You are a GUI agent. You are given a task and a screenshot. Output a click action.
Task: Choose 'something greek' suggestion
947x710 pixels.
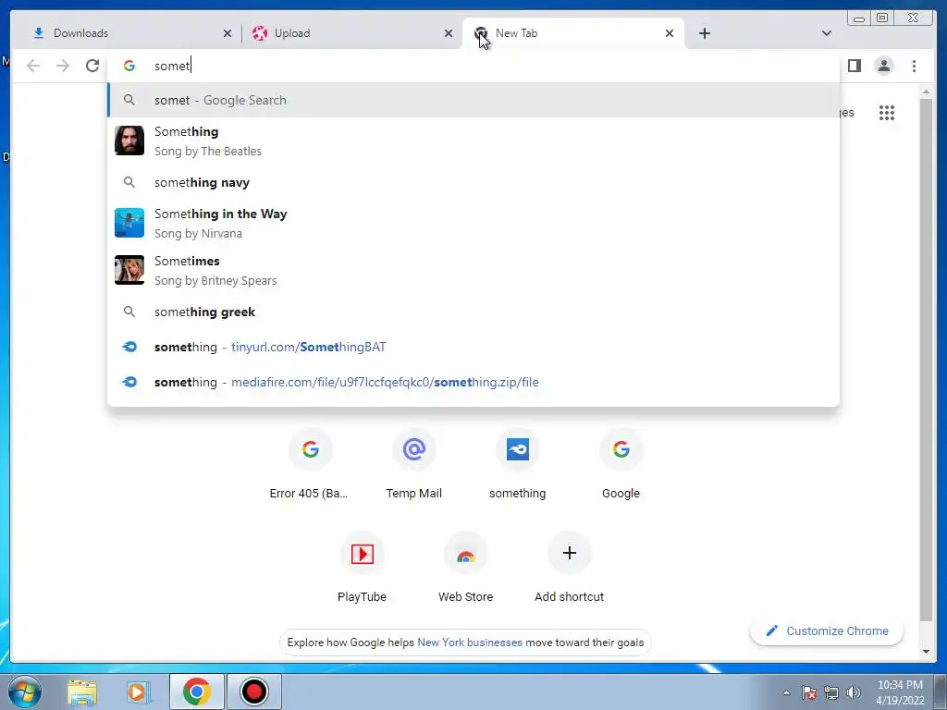(x=473, y=312)
